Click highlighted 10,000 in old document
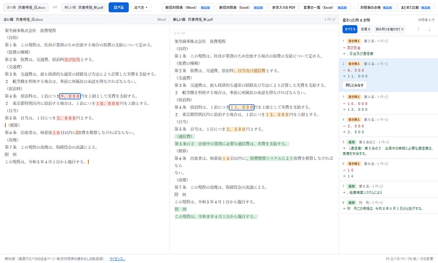 [107, 103]
